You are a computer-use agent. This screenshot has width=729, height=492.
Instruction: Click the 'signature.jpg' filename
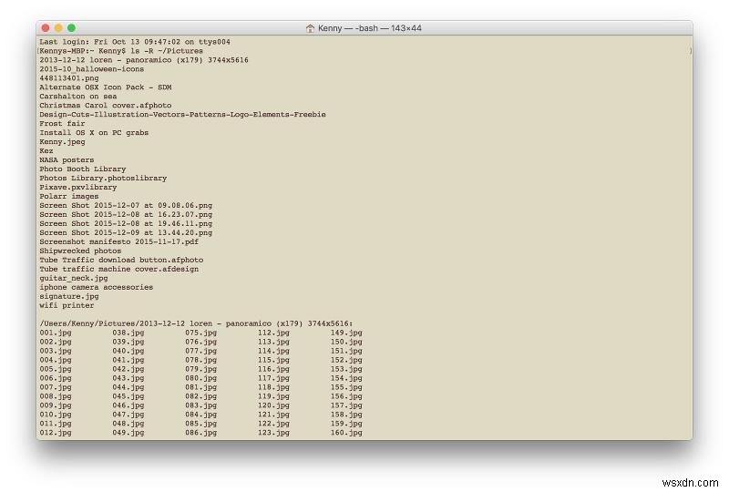click(69, 297)
